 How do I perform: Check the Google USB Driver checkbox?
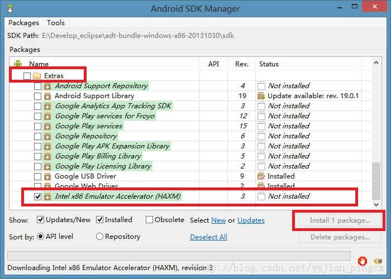[37, 177]
